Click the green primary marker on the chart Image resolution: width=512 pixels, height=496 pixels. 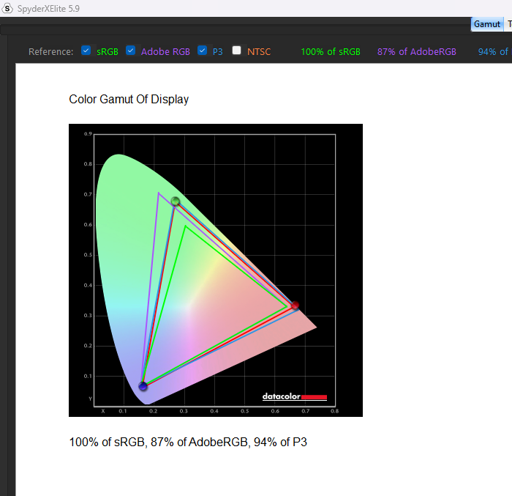click(x=176, y=201)
